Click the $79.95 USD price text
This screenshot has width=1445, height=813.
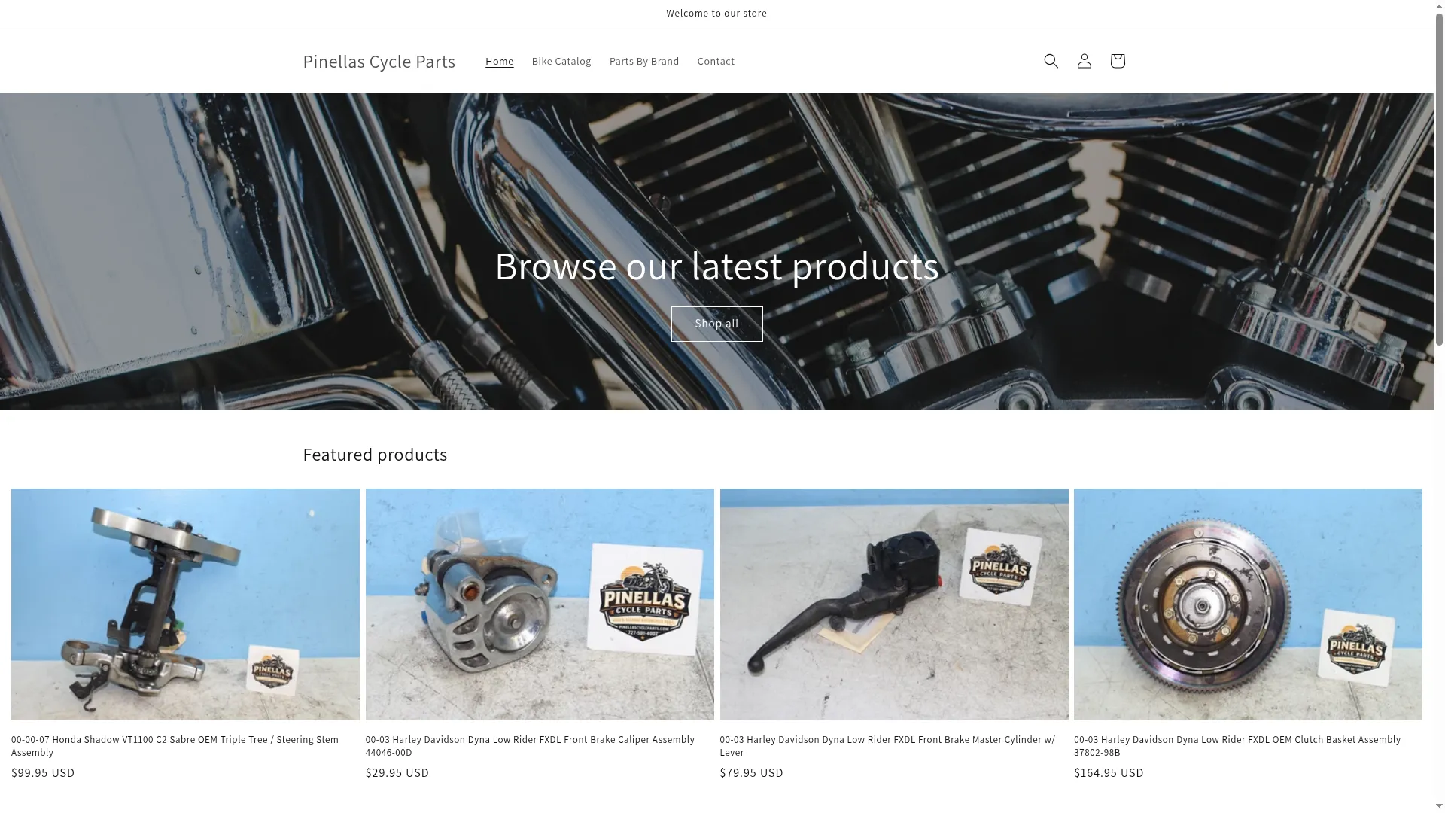point(751,772)
